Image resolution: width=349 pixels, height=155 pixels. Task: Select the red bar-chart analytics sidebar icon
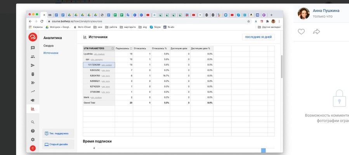(x=33, y=109)
